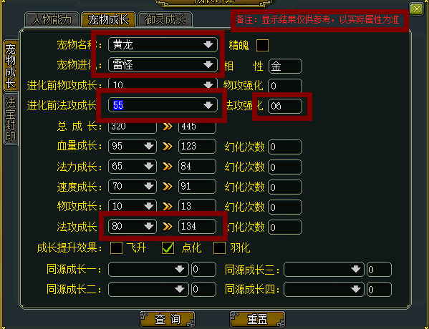Switch to the 人物能力 tab
429x329 pixels.
pyautogui.click(x=52, y=20)
